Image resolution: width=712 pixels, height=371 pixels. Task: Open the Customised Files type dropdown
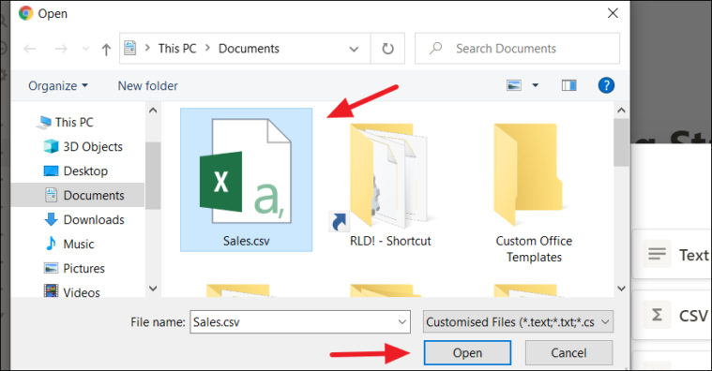tap(518, 322)
